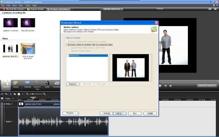
Task: Click the tracks view icon beside Tracks
Action: point(2,98)
